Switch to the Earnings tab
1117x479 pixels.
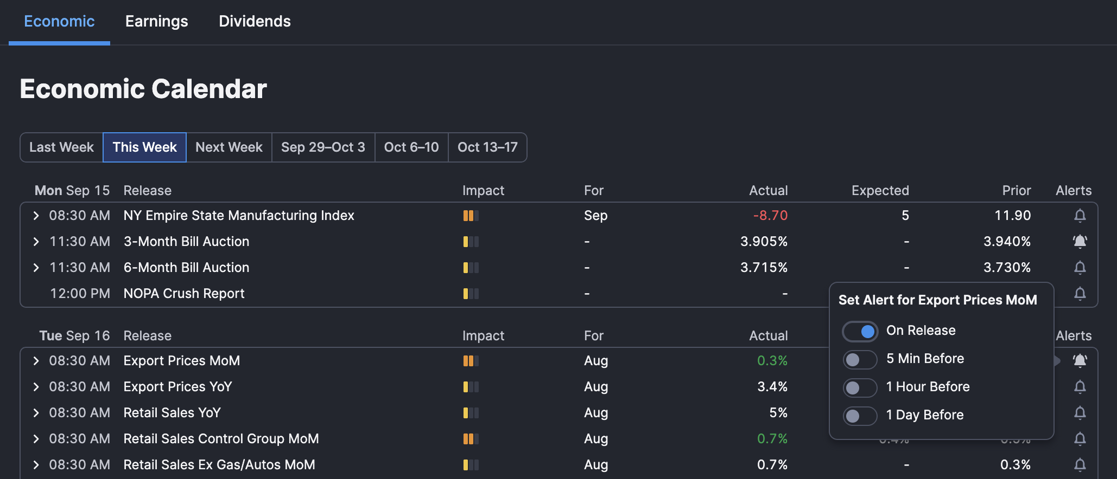pos(156,22)
